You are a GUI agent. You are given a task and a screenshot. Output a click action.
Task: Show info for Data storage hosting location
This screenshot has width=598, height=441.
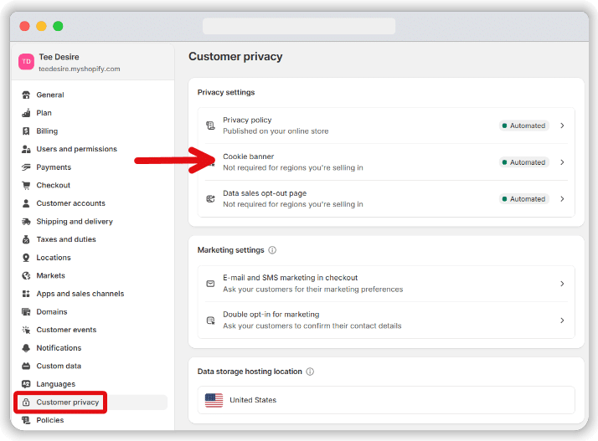(310, 372)
